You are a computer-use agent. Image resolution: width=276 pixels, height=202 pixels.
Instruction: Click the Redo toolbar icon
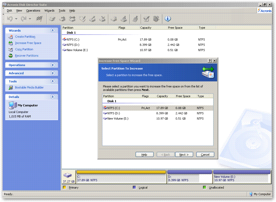coord(23,19)
